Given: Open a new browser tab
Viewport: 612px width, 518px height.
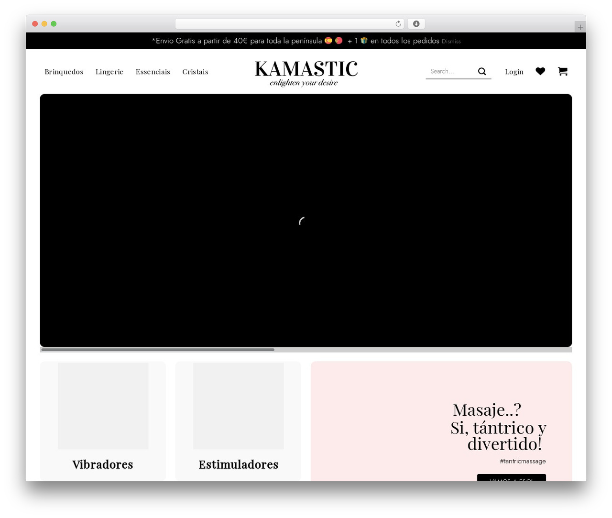Looking at the screenshot, I should click(580, 27).
